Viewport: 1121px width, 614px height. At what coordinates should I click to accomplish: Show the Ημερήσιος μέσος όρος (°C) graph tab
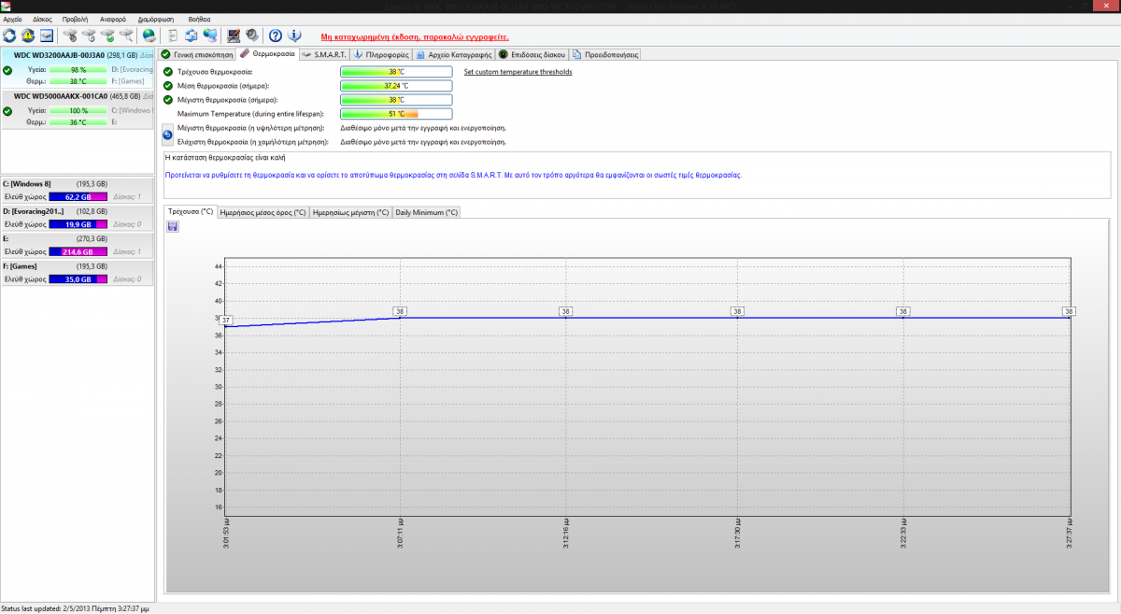[263, 212]
